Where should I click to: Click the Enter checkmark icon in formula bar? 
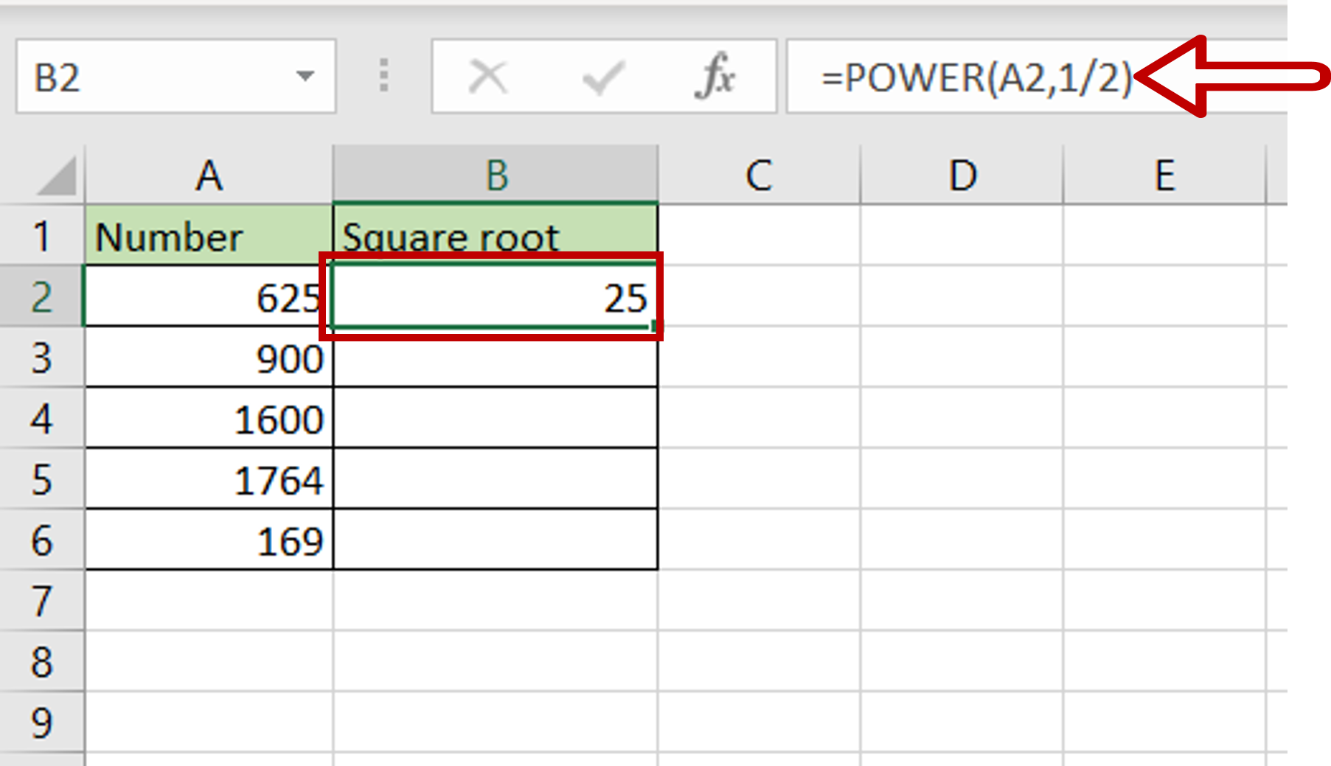click(603, 76)
